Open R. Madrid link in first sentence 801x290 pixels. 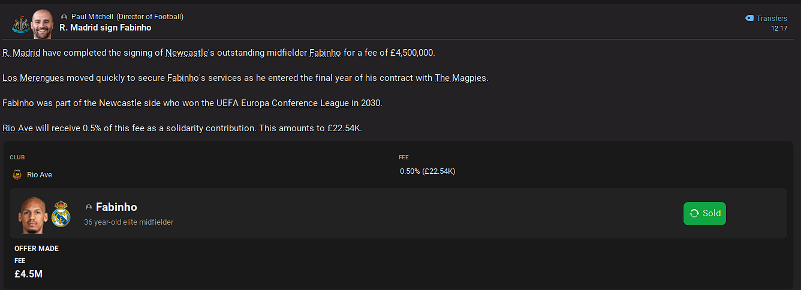tap(22, 53)
